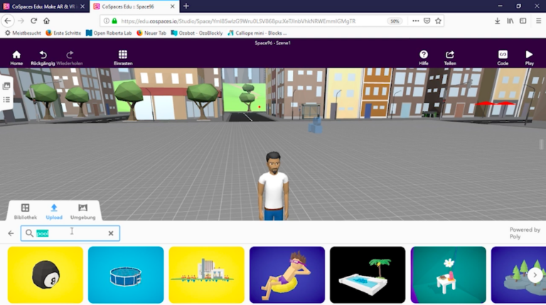Show next search results with right arrow
The height and width of the screenshot is (305, 546).
(x=535, y=275)
